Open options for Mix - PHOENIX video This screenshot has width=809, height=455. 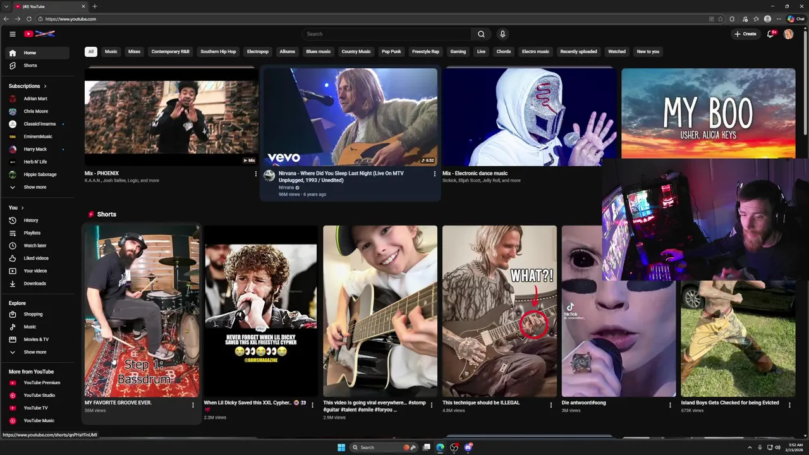(256, 174)
